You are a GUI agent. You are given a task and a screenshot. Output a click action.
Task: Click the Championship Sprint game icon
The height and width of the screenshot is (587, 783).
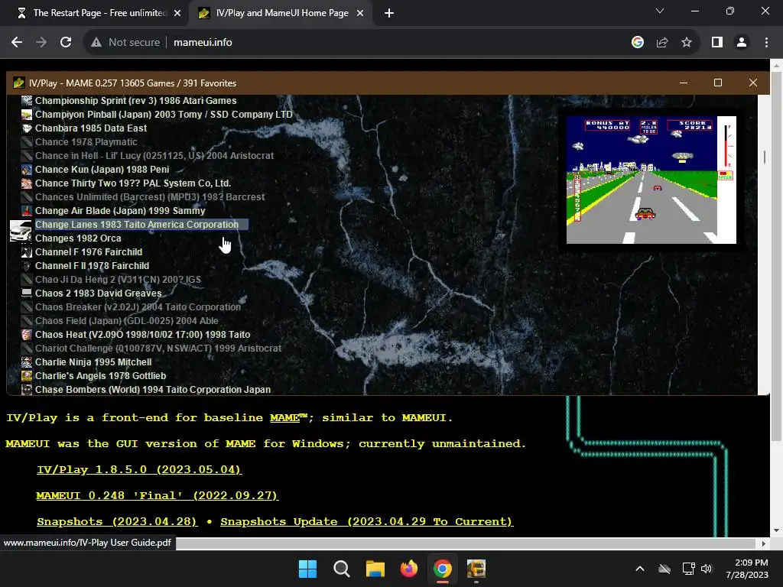[x=27, y=101]
